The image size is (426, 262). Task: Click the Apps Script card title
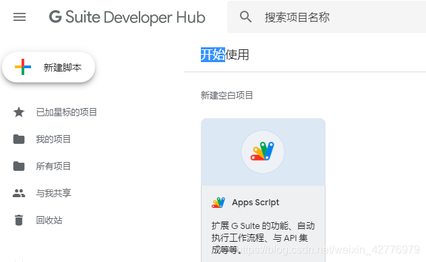tap(255, 203)
